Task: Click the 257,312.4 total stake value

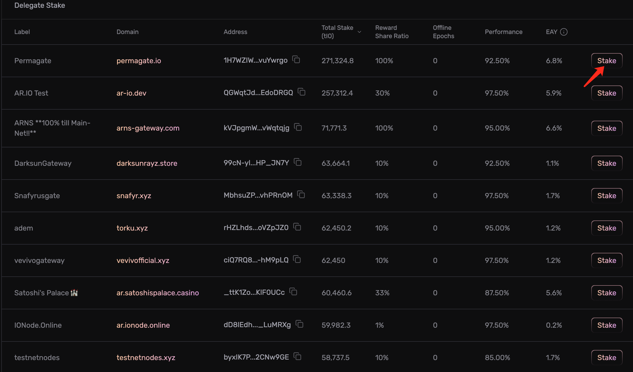Action: click(337, 93)
